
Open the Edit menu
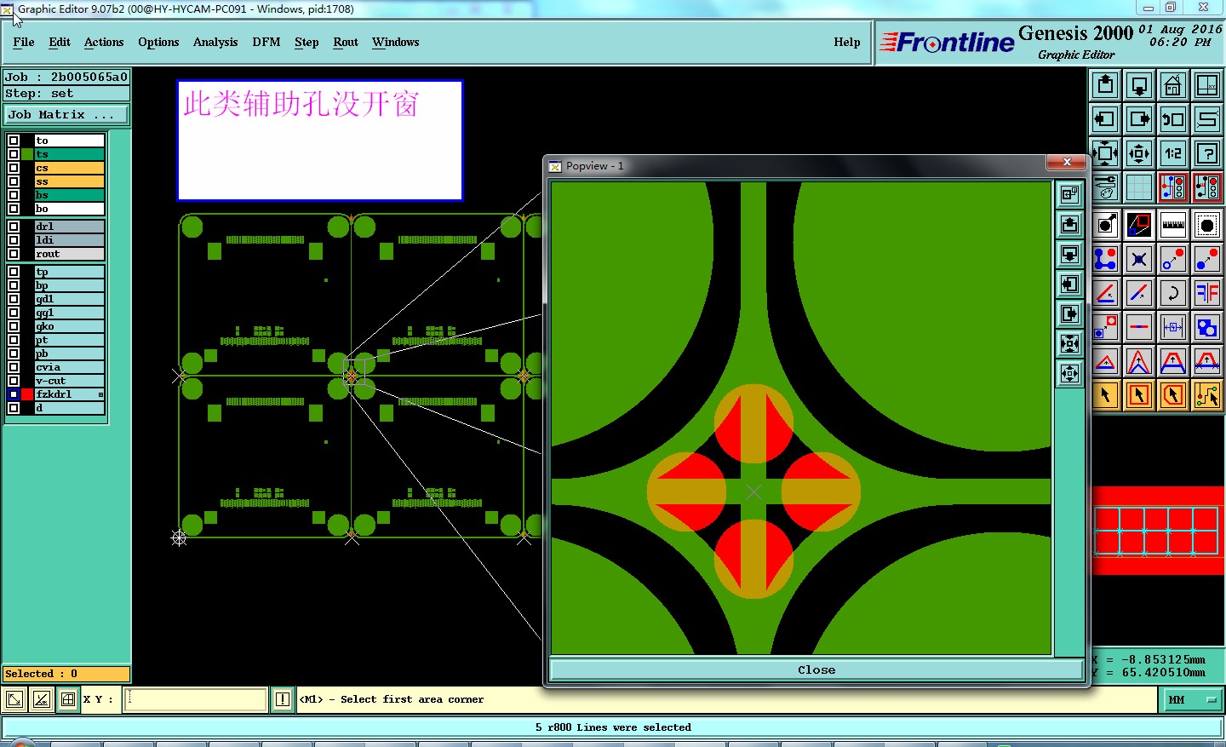60,42
